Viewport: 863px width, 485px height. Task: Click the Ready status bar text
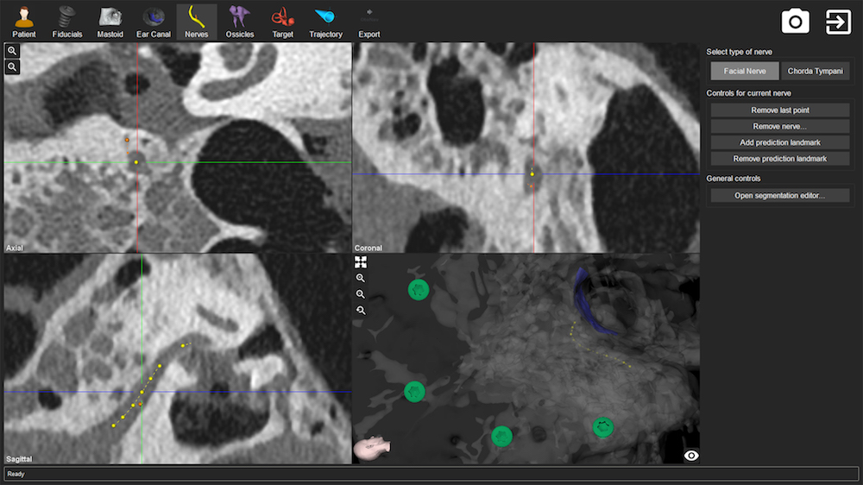[x=16, y=474]
